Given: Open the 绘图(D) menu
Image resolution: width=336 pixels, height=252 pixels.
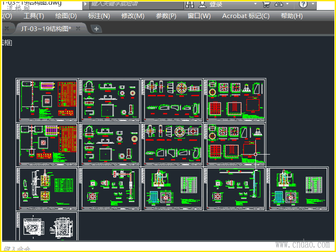Looking at the screenshot, I should point(66,16).
